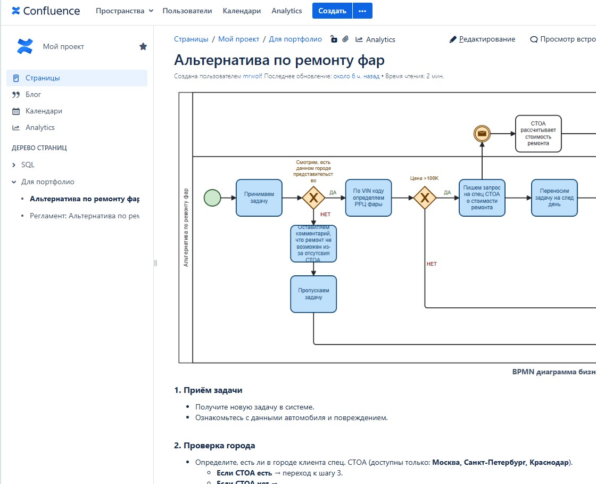Click the Редактирование pencil icon
Viewport: 596px width, 484px height.
[453, 39]
